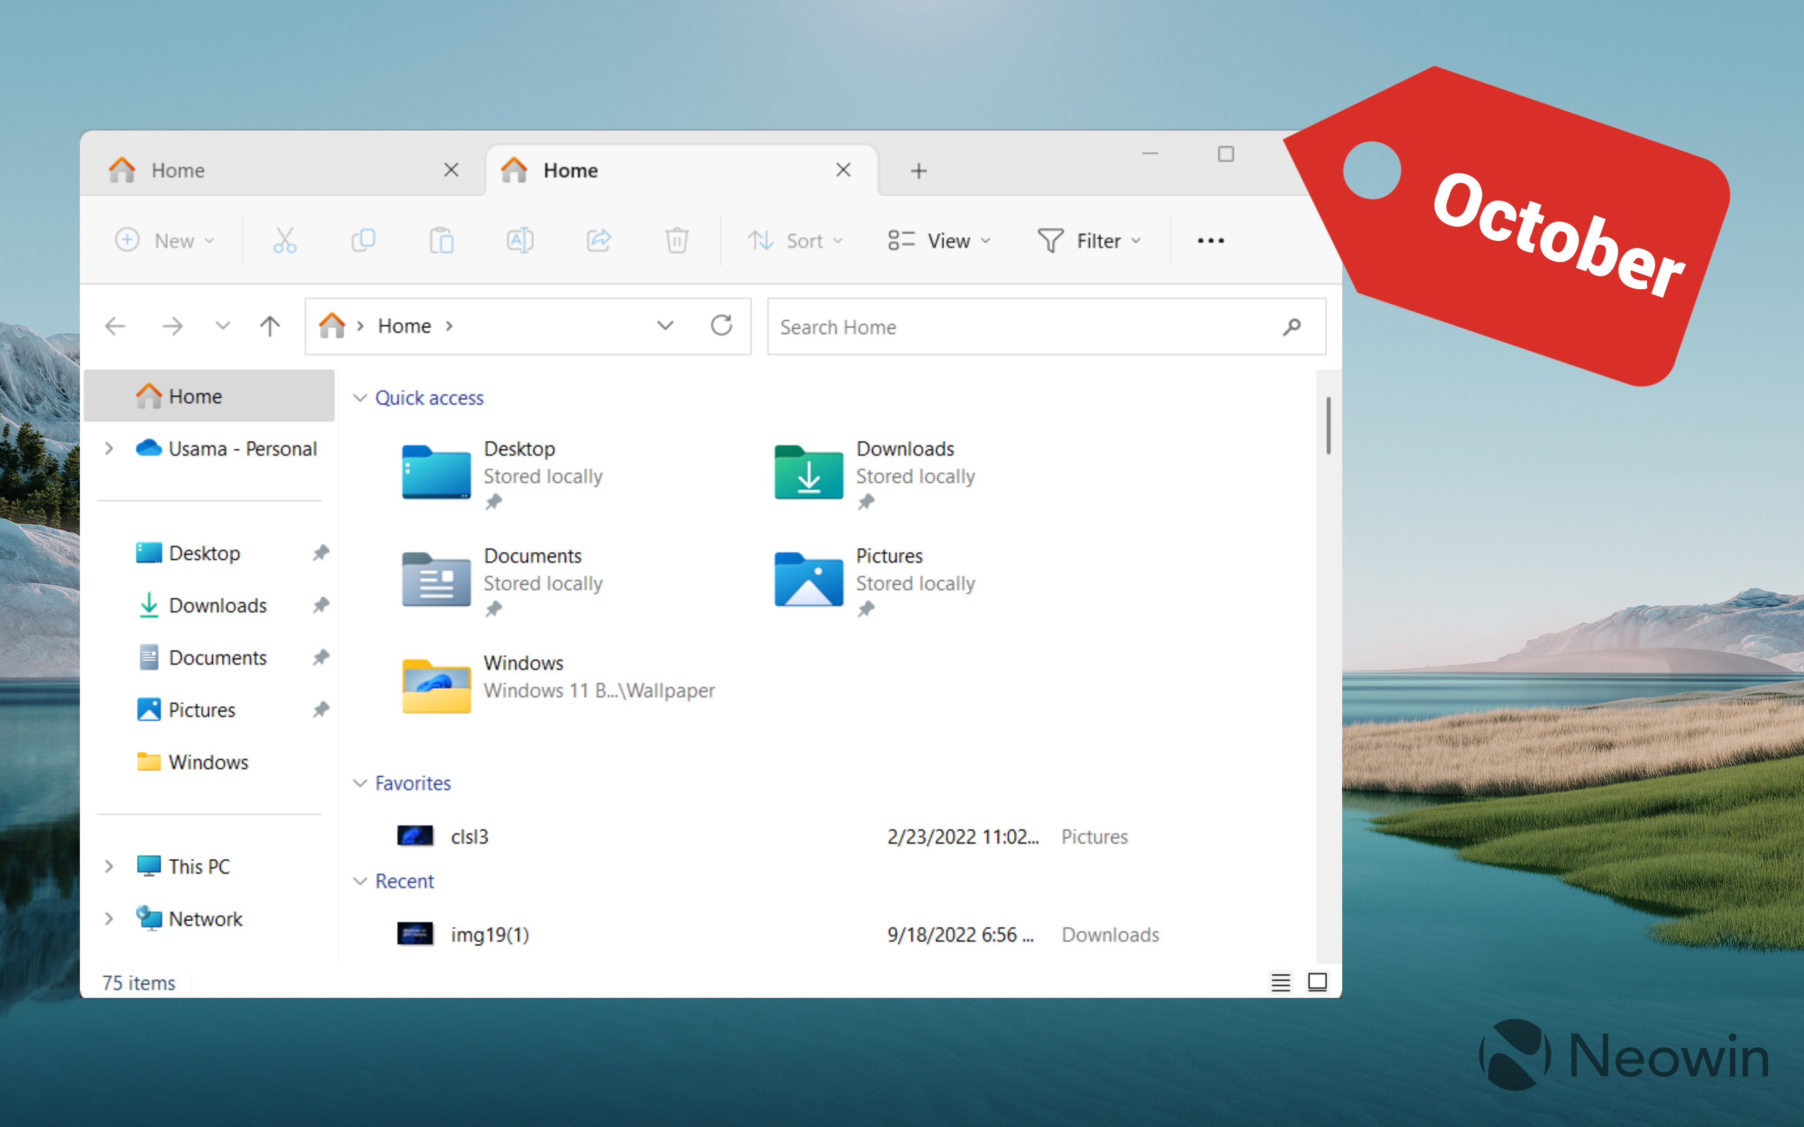Open the Filter options button
The image size is (1804, 1127).
pos(1089,241)
